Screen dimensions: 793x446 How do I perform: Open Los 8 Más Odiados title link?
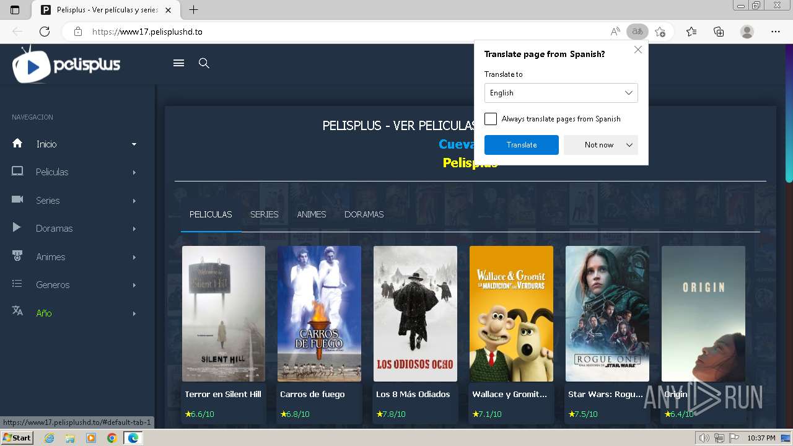coord(413,394)
